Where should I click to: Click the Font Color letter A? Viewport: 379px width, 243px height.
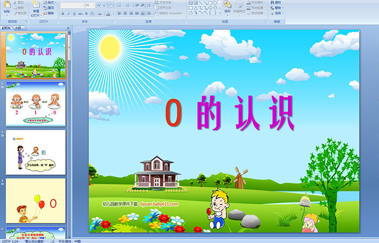coord(108,14)
